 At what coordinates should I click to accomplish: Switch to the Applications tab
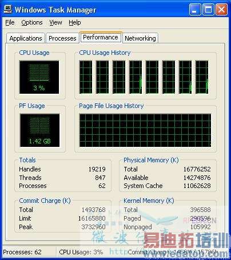click(x=26, y=38)
